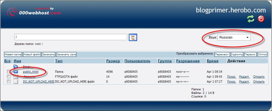Open the Язык language dropdown
Image resolution: width=272 pixels, height=111 pixels.
click(x=234, y=38)
